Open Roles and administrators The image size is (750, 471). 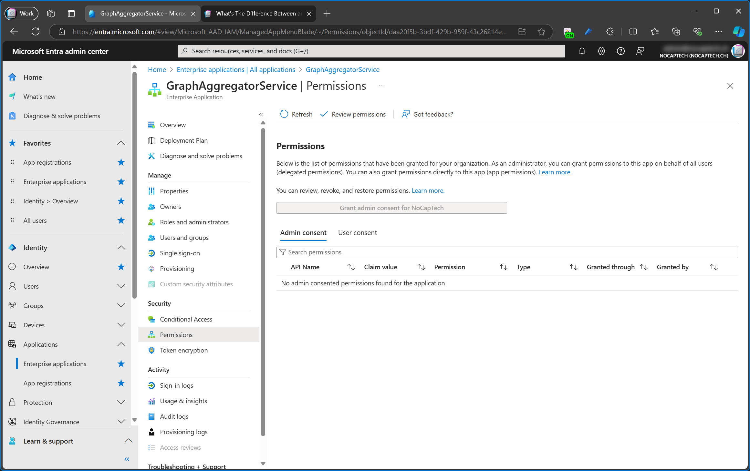[x=194, y=222]
